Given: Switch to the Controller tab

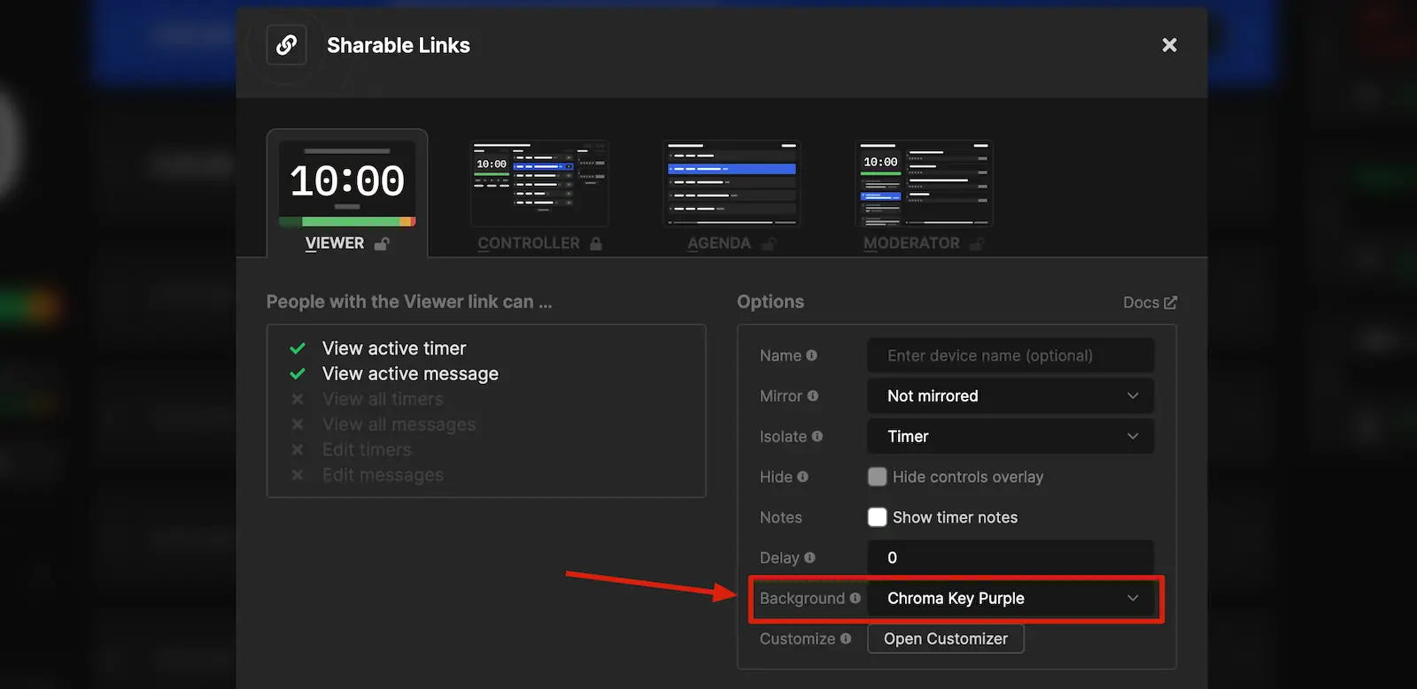Looking at the screenshot, I should [x=539, y=194].
